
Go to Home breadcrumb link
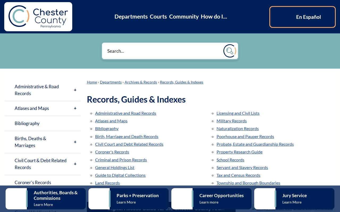92,82
